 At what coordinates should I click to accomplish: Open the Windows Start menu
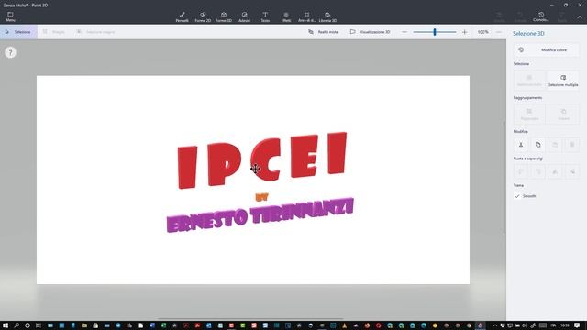tap(6, 325)
